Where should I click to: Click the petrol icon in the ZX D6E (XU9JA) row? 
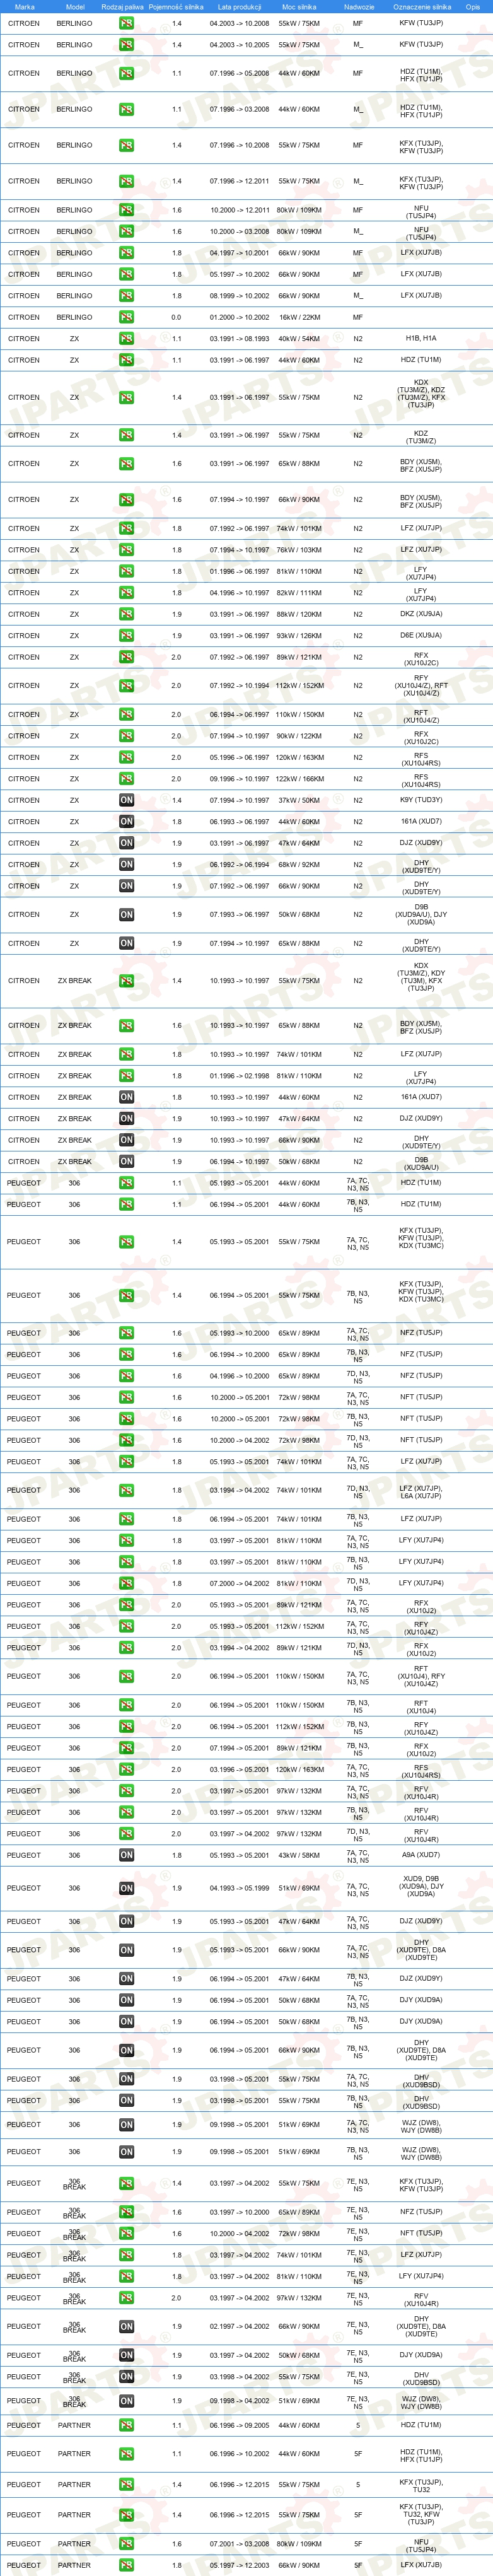(126, 636)
